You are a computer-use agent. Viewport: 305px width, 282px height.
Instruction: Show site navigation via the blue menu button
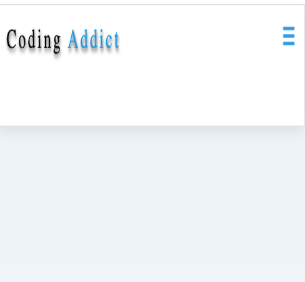289,36
